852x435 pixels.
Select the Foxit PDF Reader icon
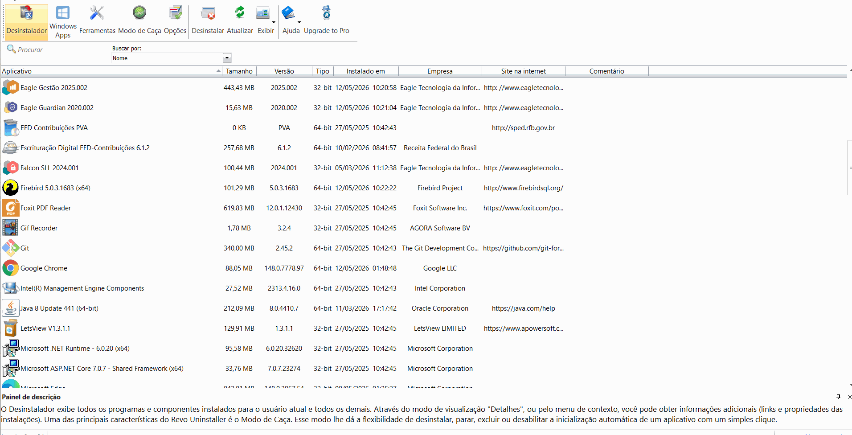(11, 208)
